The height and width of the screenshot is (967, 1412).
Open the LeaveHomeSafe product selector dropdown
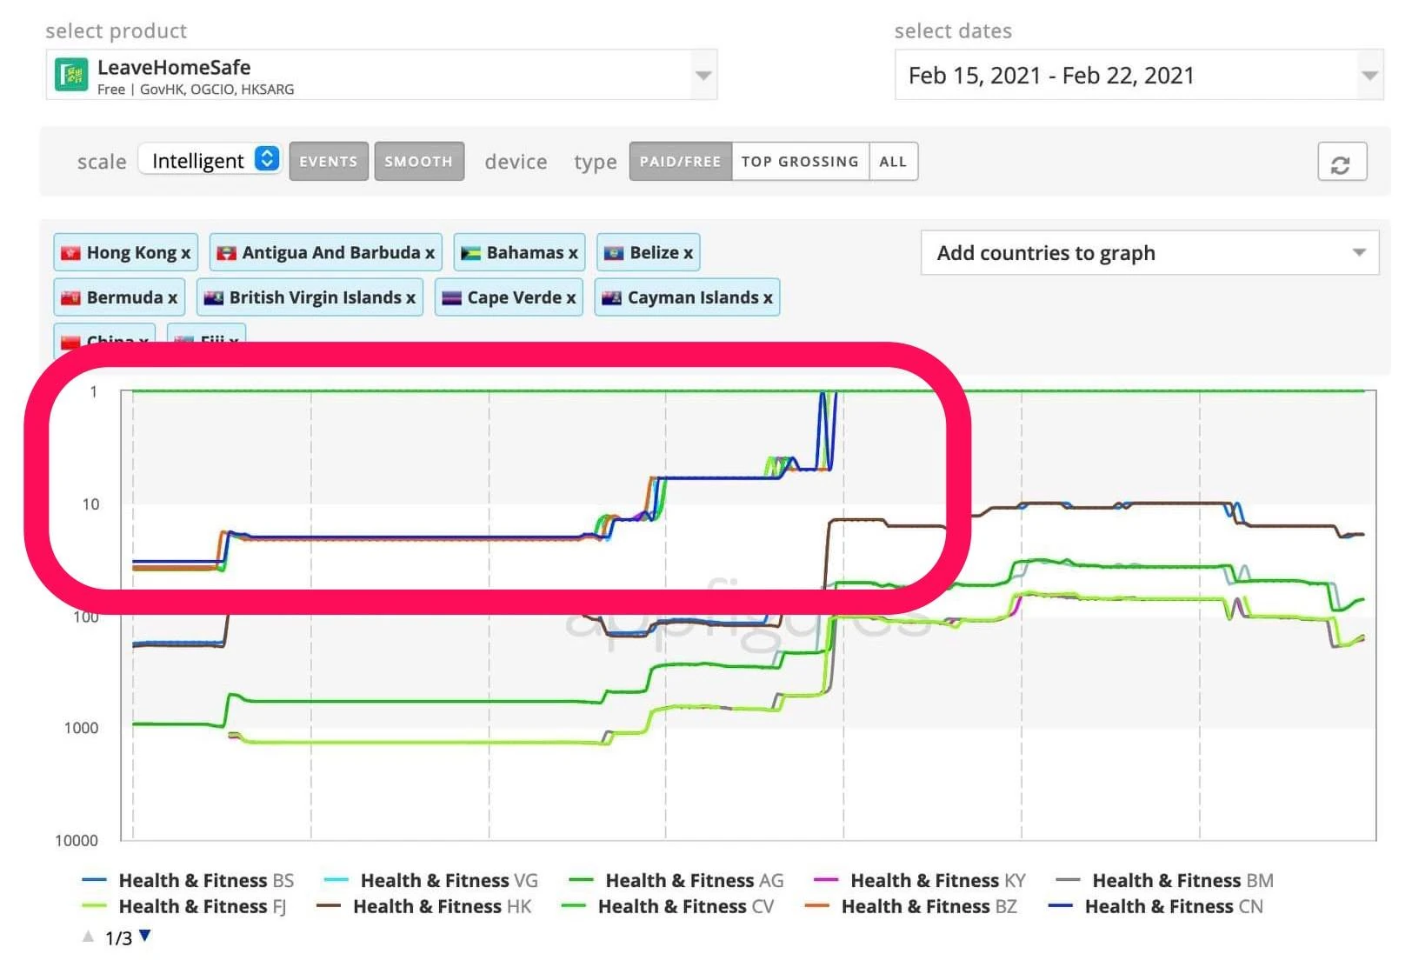[381, 76]
